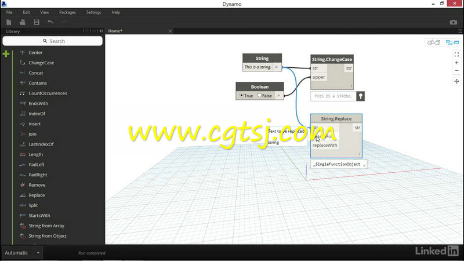Select Insert in the library
Viewport: 464px width, 261px height.
pyautogui.click(x=35, y=124)
